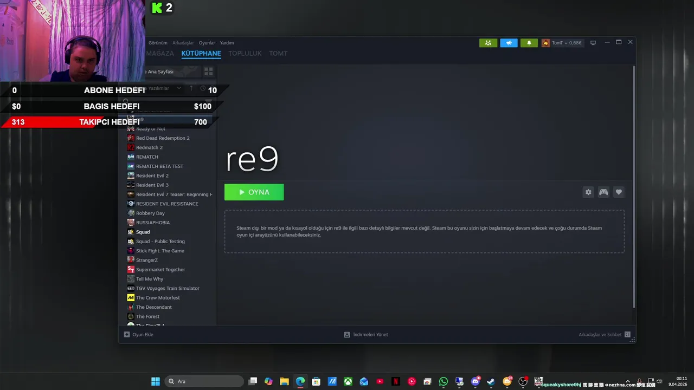Open Arkadaşlar ve Sohbet chat
Screen dimensions: 694x390
604,334
